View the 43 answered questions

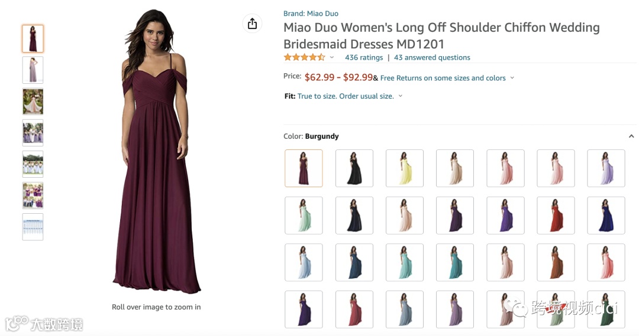(432, 57)
